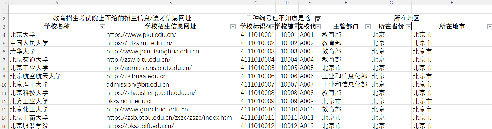Select column D header
The width and height of the screenshot is (492, 129).
(287, 2)
